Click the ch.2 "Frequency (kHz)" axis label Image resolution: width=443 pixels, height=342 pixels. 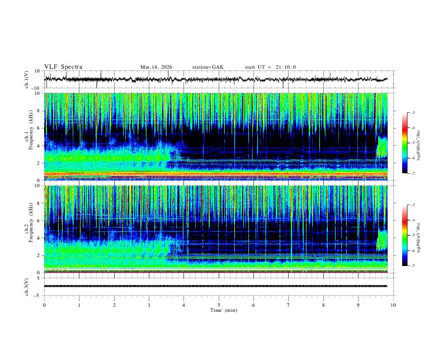click(31, 222)
